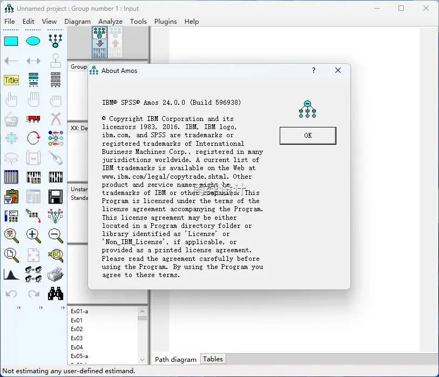439x377 pixels.
Task: Click the About Amos help question mark
Action: coord(314,70)
